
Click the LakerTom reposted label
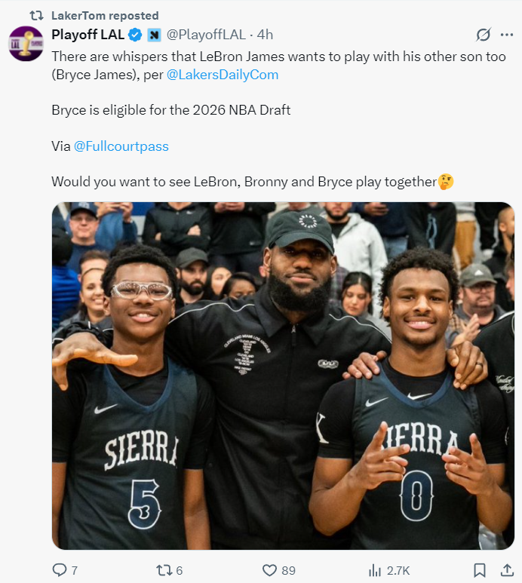coord(105,15)
